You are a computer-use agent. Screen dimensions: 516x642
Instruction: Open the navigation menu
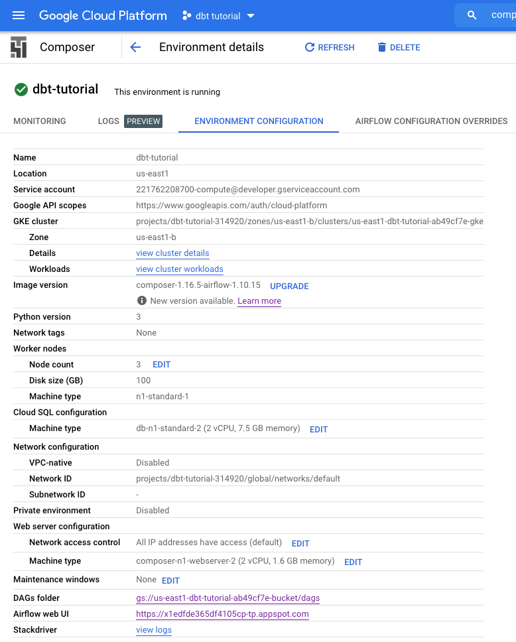coord(18,15)
